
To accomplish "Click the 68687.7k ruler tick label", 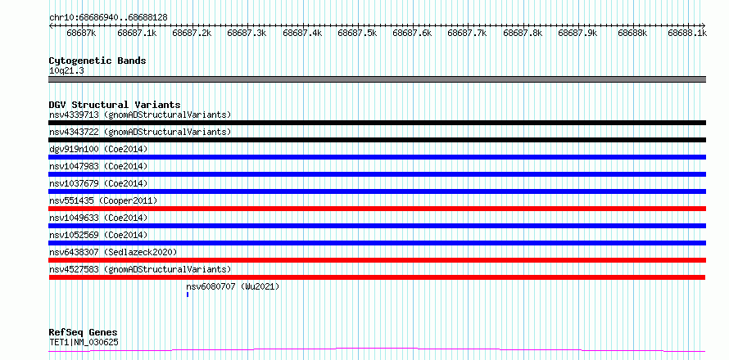I will click(467, 33).
